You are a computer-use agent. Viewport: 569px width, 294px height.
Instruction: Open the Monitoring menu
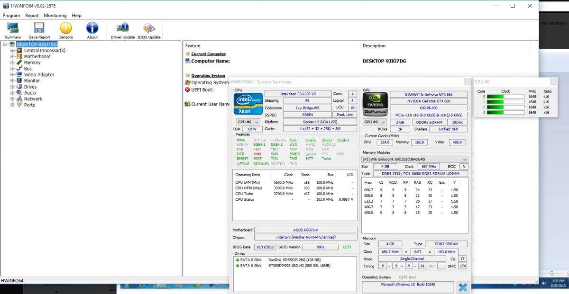pos(55,16)
